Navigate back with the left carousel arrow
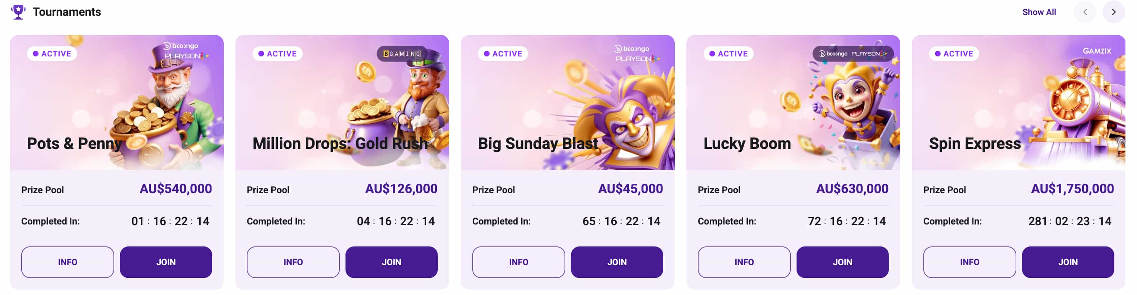The width and height of the screenshot is (1137, 295). tap(1085, 12)
